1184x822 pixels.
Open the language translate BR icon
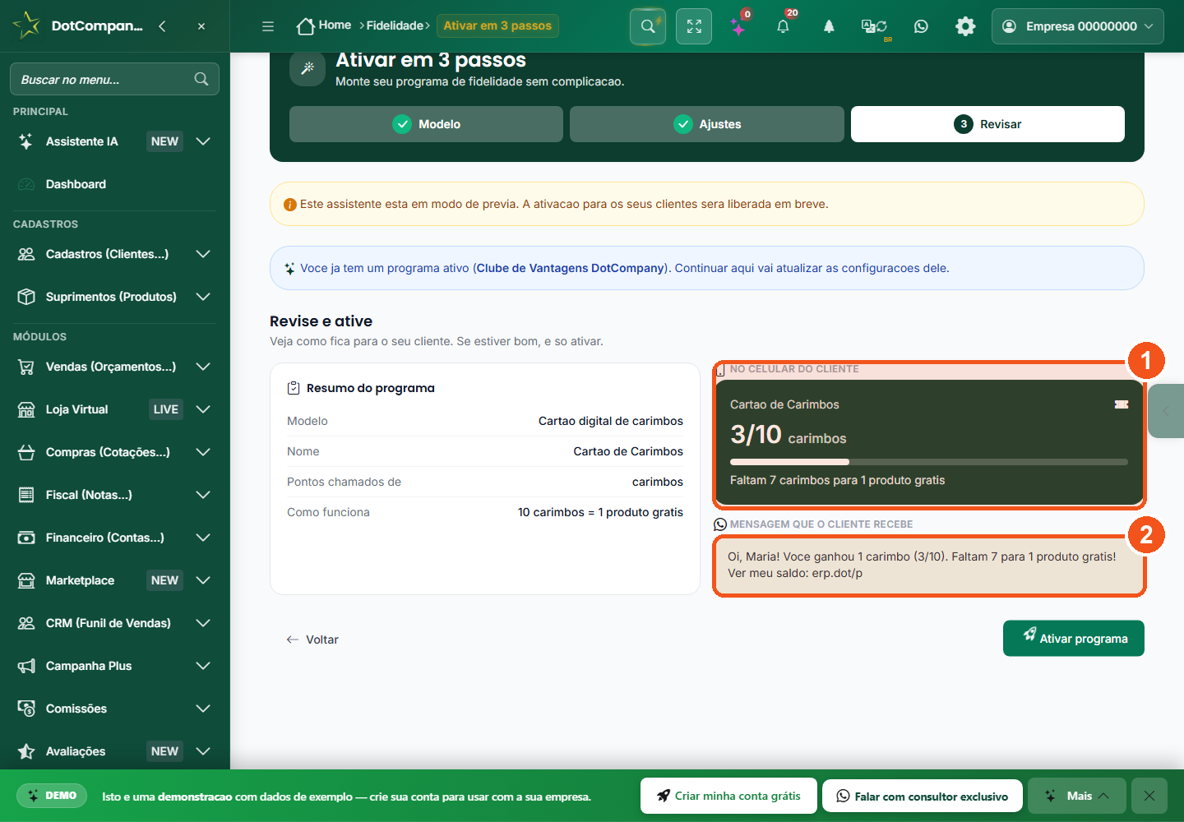click(874, 27)
